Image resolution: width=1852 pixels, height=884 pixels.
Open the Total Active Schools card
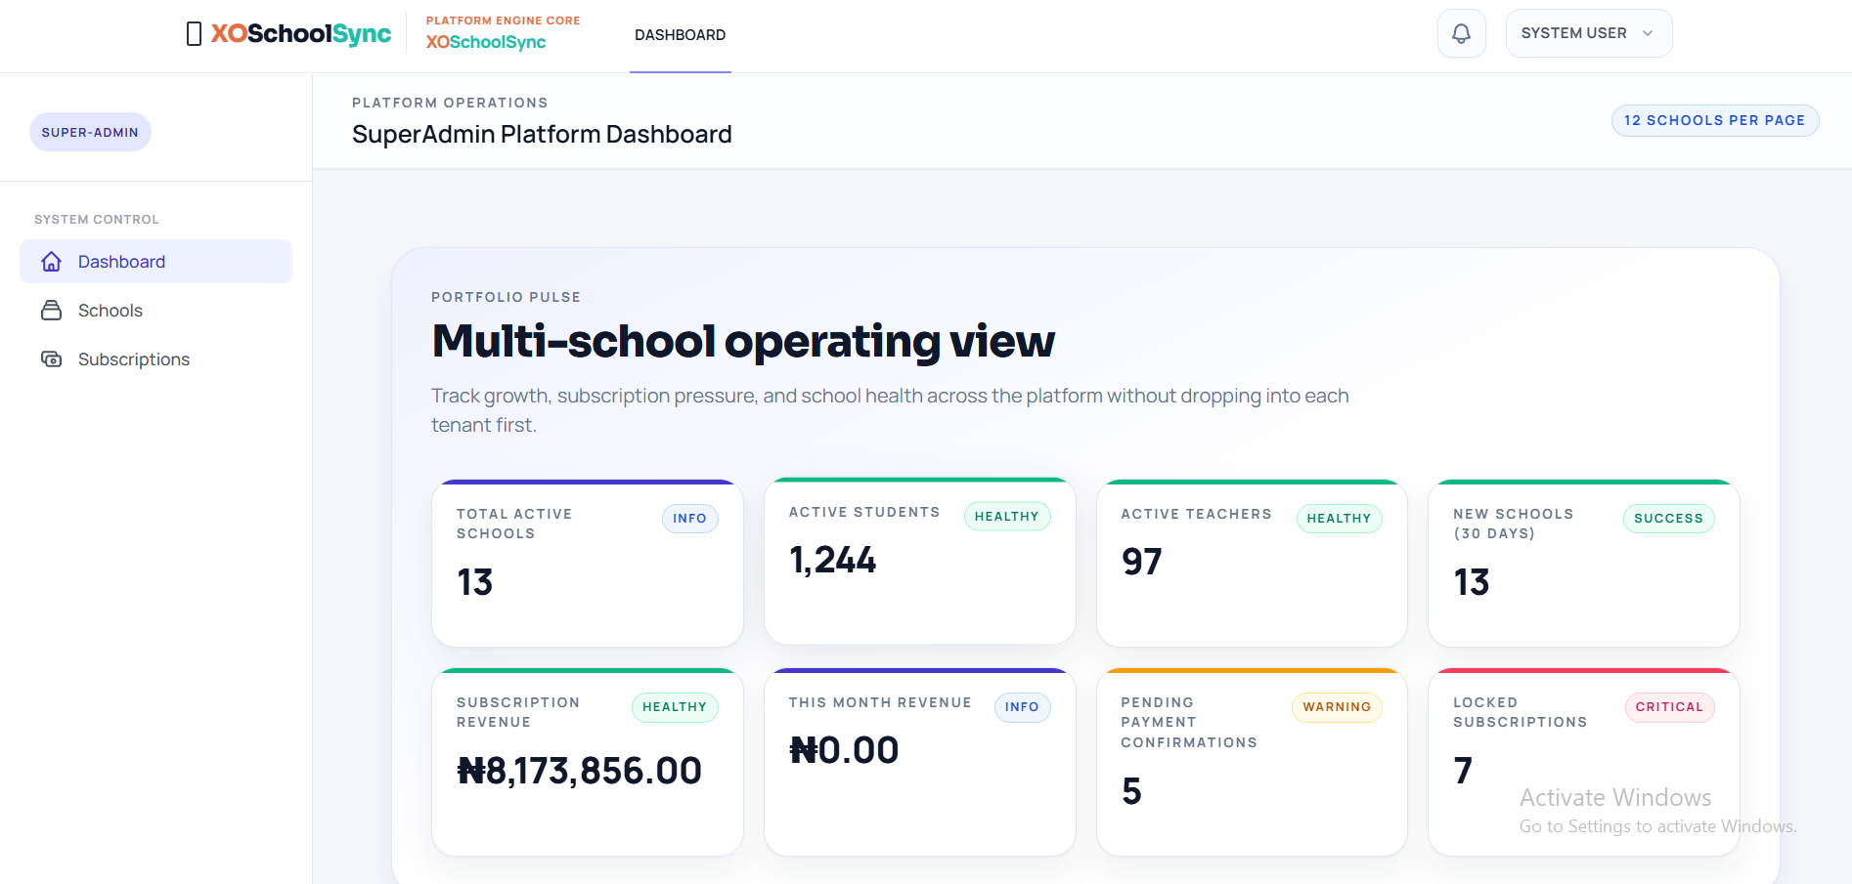pyautogui.click(x=588, y=564)
